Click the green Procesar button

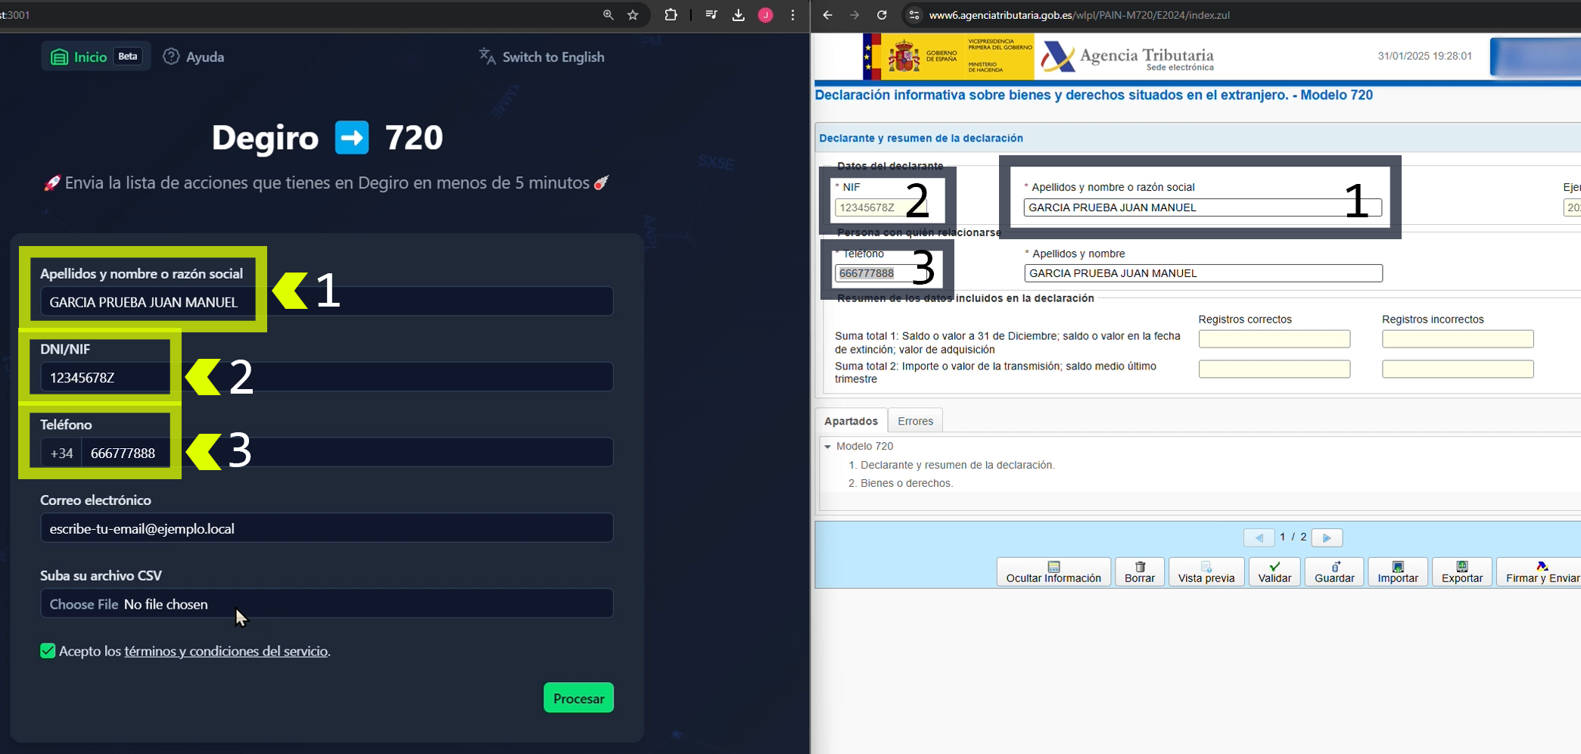[578, 698]
